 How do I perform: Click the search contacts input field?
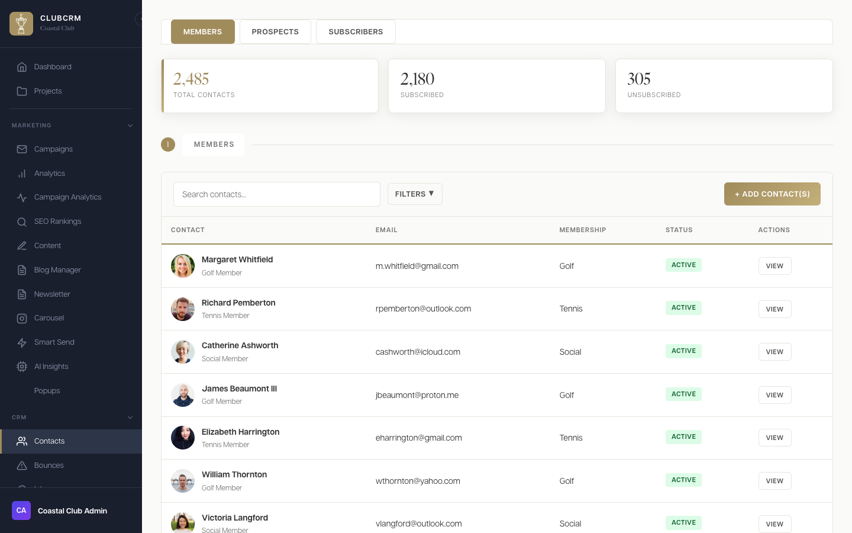tap(276, 194)
